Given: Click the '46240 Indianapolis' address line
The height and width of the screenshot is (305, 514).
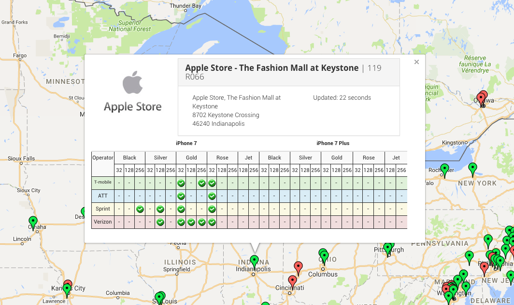Looking at the screenshot, I should (218, 123).
